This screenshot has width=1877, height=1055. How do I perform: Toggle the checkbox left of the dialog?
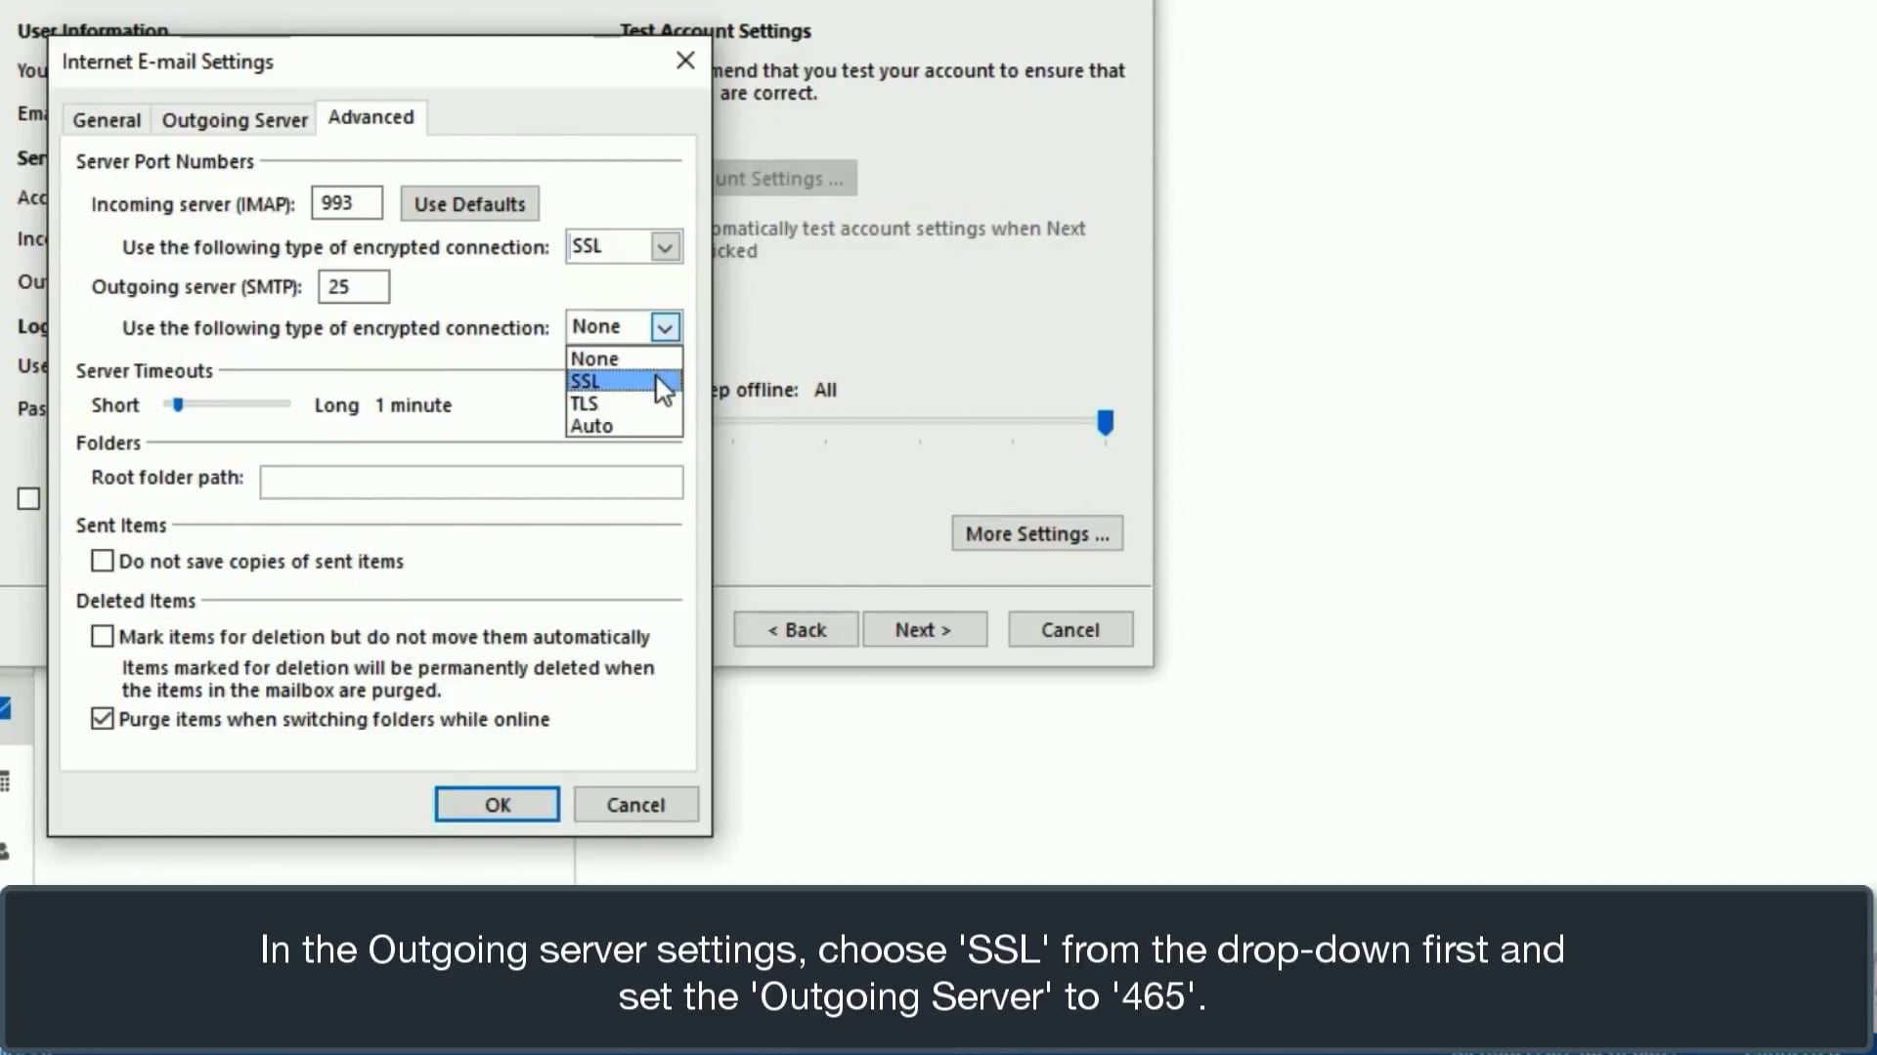tap(29, 499)
